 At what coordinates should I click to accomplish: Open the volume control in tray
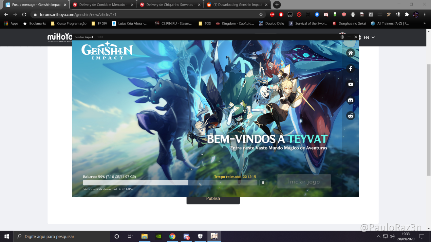click(x=392, y=236)
